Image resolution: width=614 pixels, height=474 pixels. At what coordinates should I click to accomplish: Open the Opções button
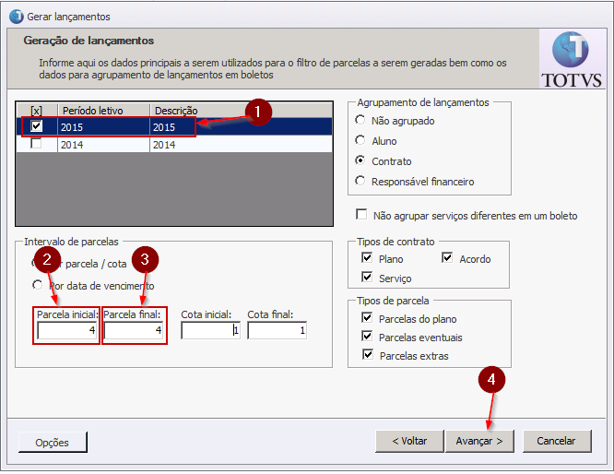(x=52, y=443)
